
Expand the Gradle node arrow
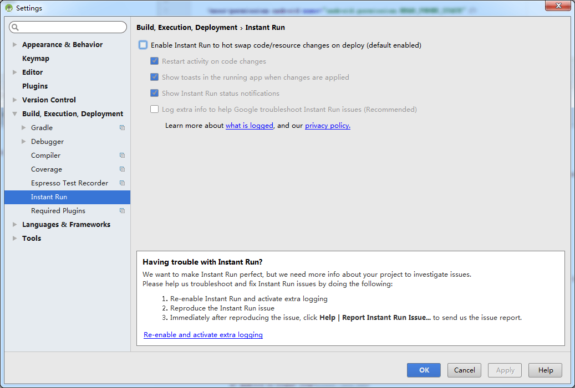[x=24, y=128]
